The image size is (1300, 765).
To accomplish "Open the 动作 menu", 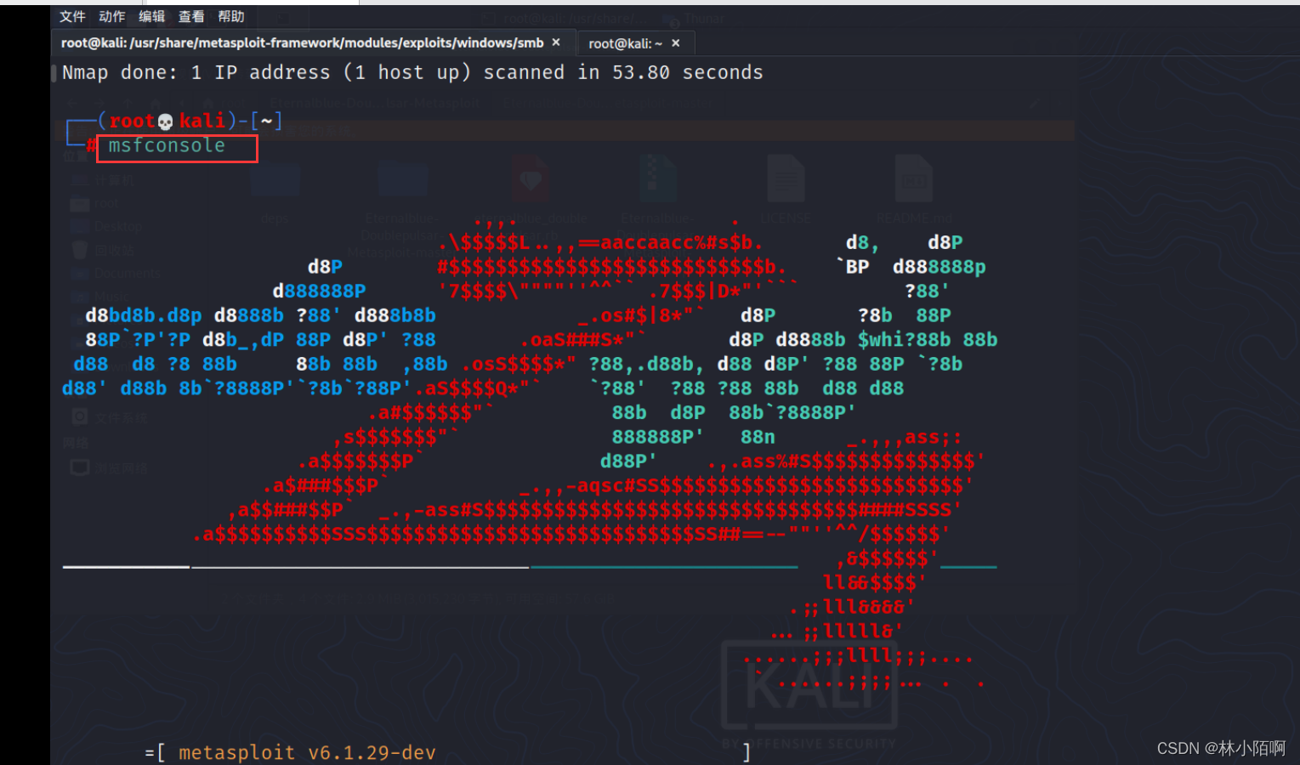I will coord(112,16).
